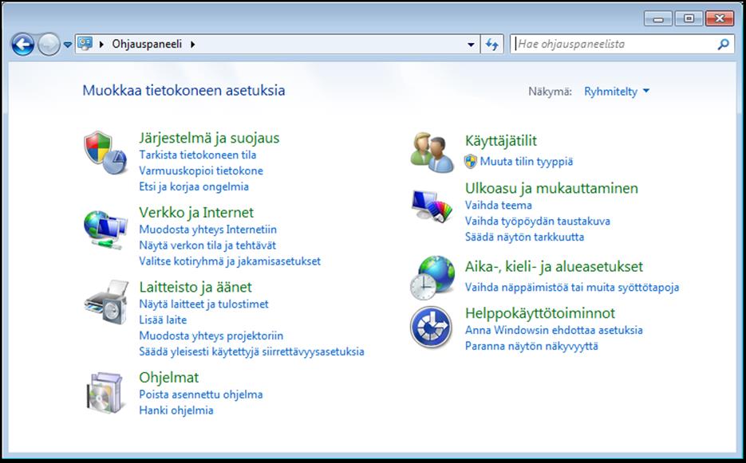Viewport: 746px width, 463px height.
Task: Open Näytä verkon tila ja tehtävät
Action: (x=207, y=245)
